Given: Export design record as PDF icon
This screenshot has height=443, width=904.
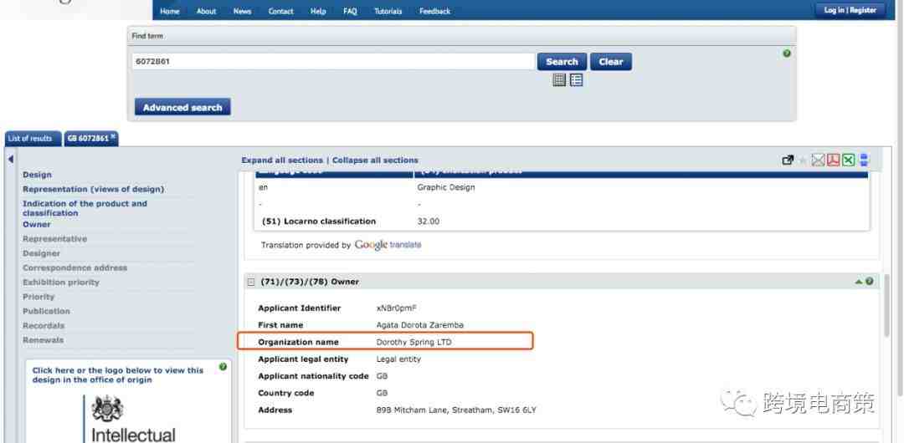Looking at the screenshot, I should coord(833,160).
